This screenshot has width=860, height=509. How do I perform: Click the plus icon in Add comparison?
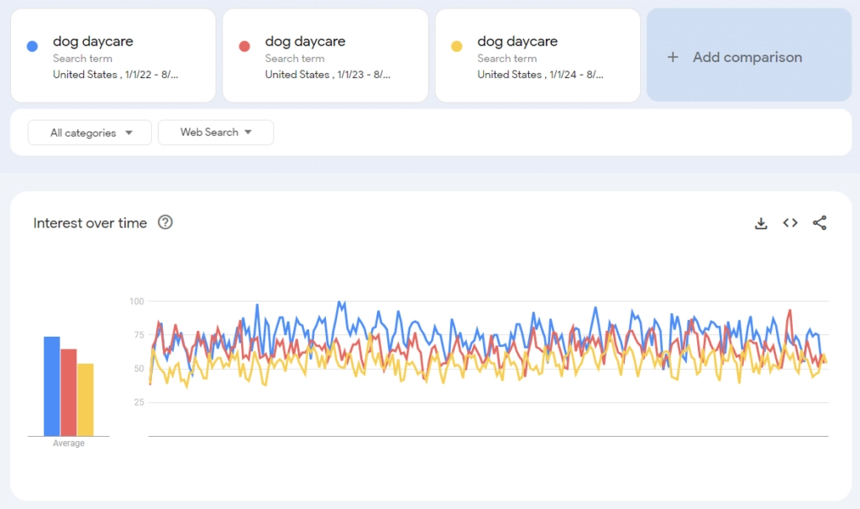[673, 57]
